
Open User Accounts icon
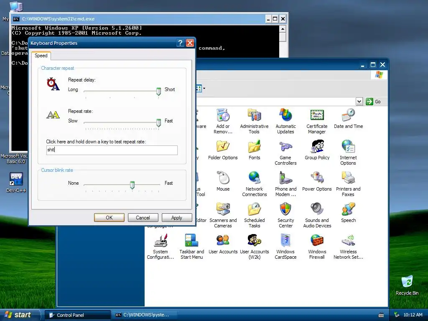click(x=223, y=244)
